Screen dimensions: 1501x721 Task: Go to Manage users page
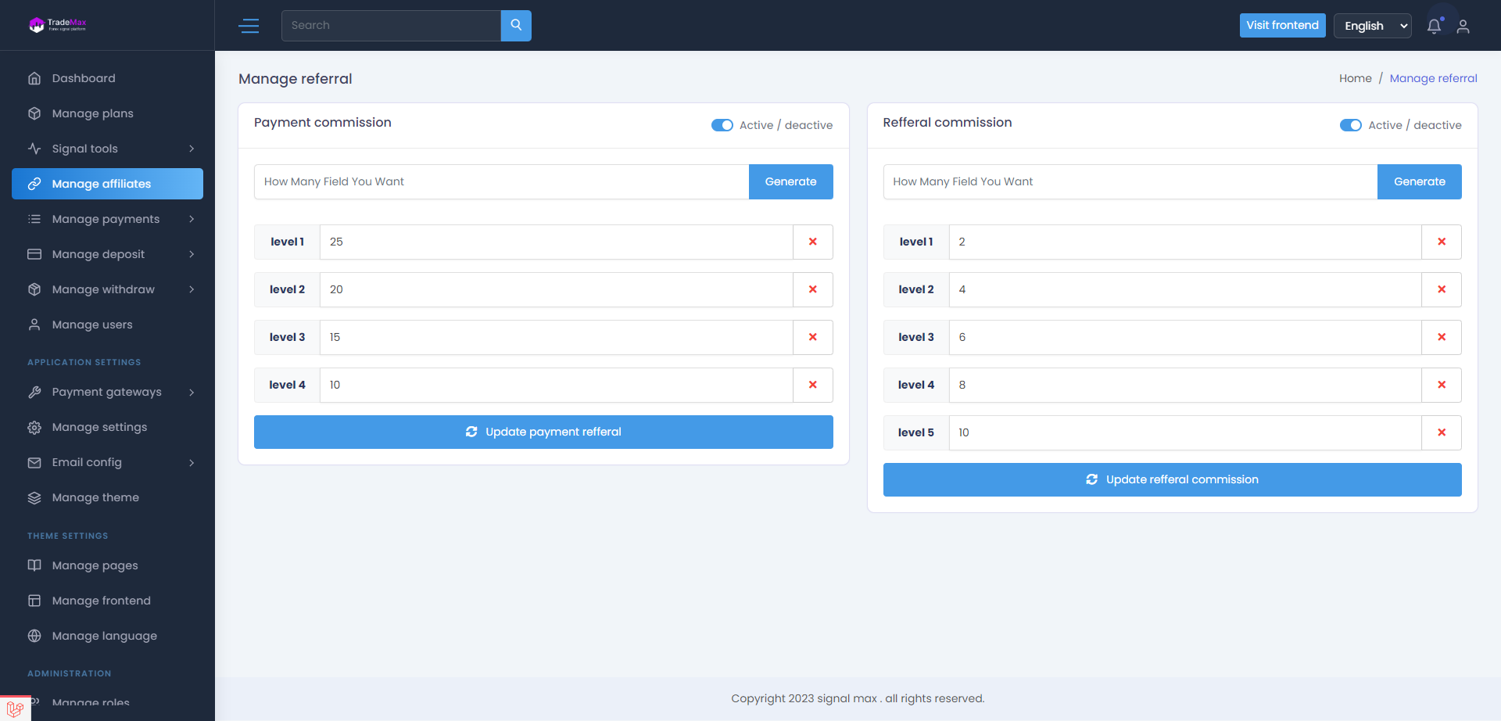[x=92, y=325]
